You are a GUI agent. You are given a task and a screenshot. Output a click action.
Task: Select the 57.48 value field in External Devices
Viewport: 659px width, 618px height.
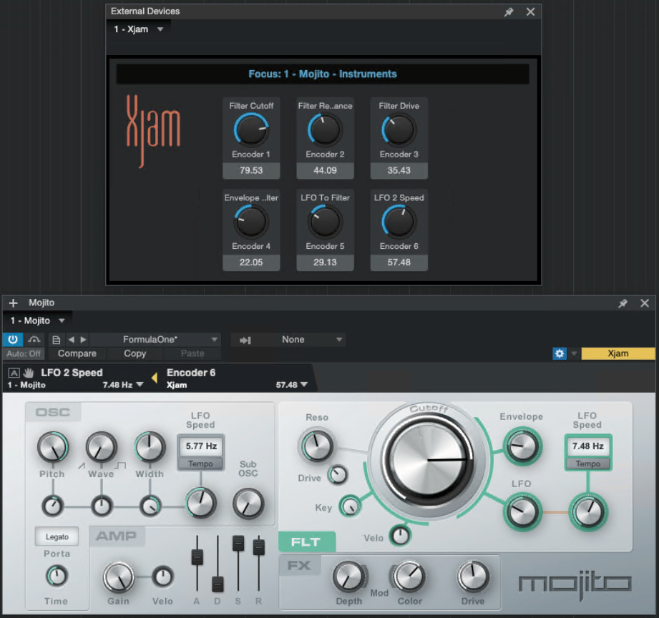click(x=399, y=263)
